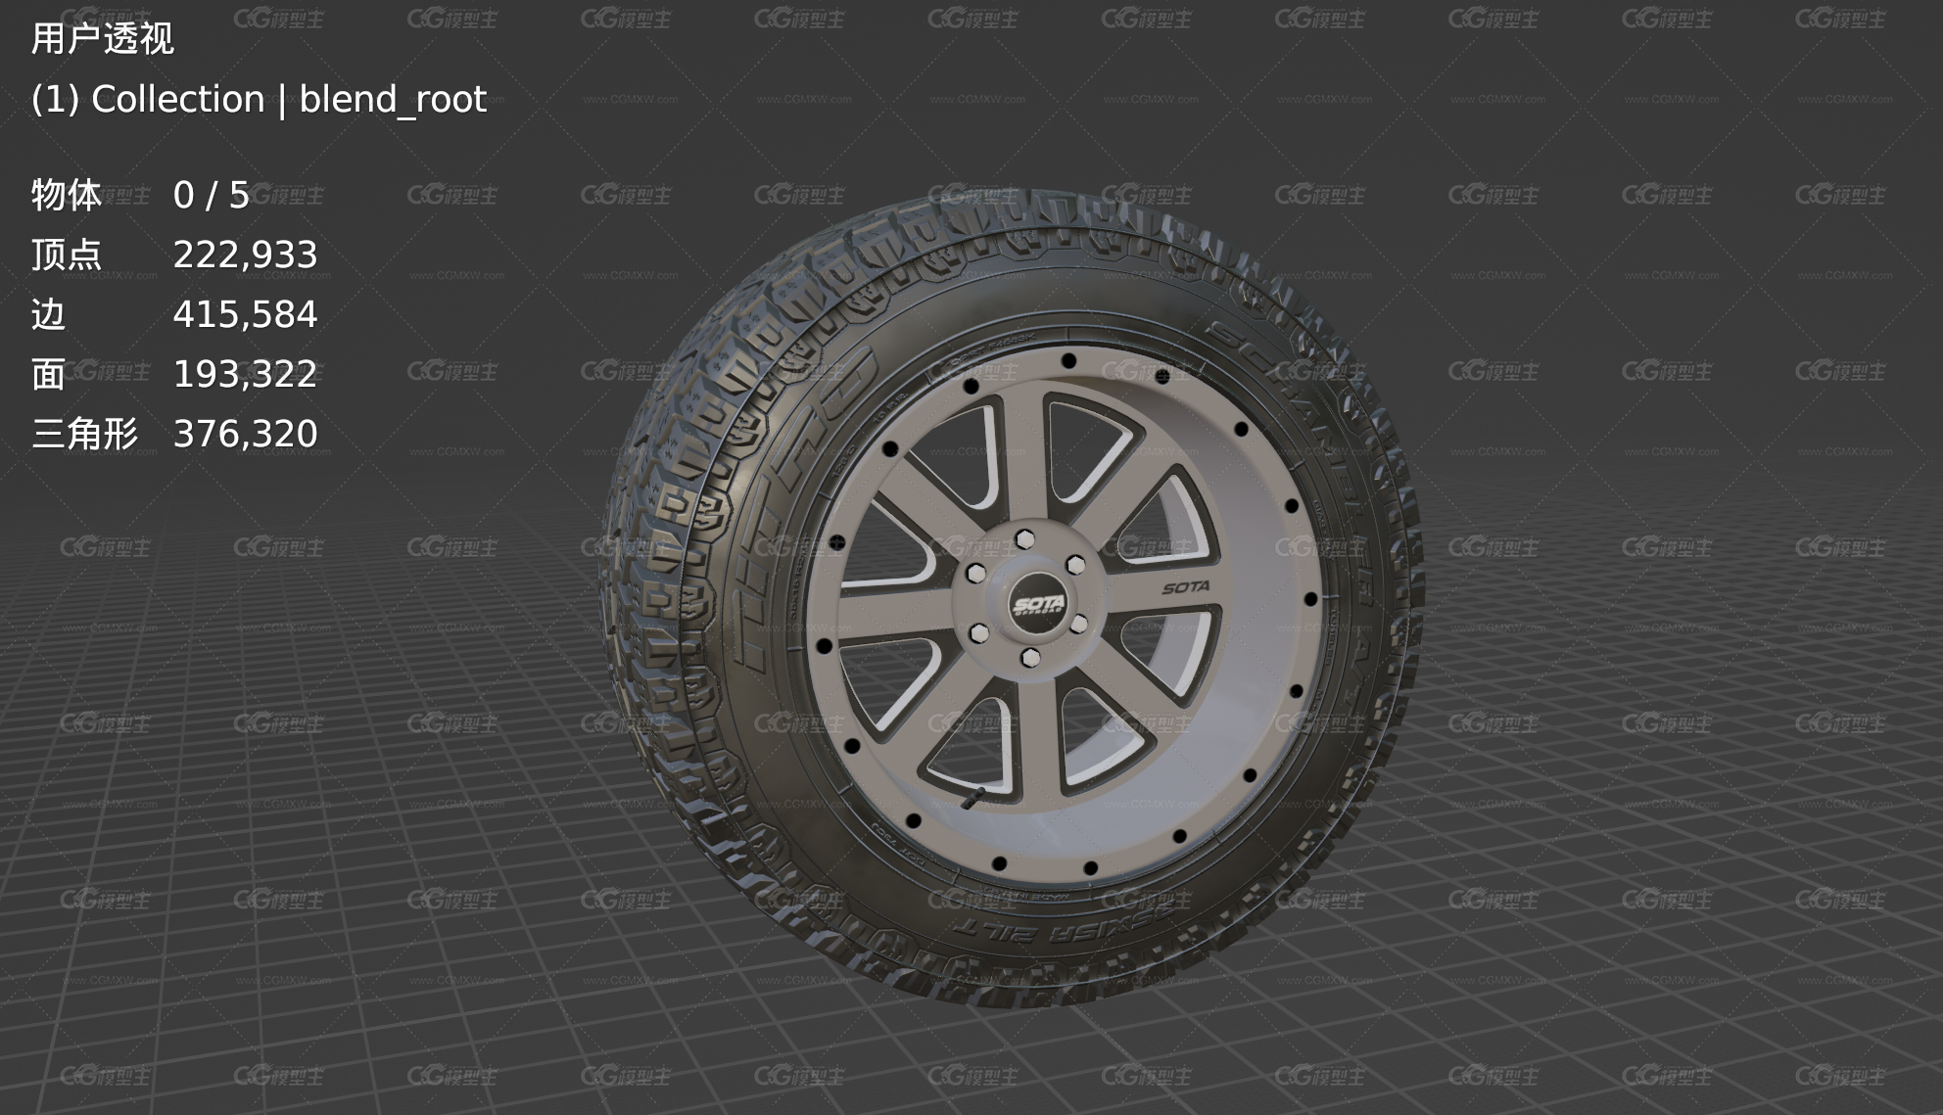Screen dimensions: 1943x1115
Task: Click the 用户透视 view label
Action: (x=103, y=39)
